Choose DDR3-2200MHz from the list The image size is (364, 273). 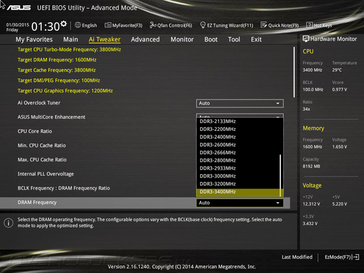(x=238, y=129)
